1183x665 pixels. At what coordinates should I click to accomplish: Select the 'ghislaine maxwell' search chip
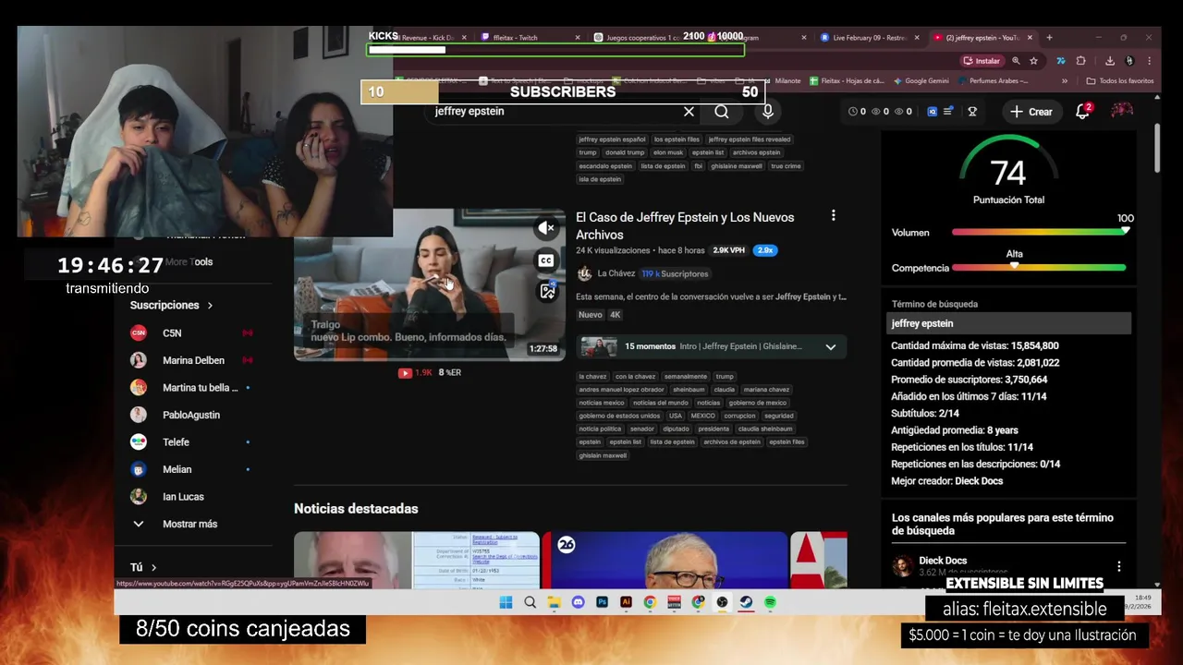point(737,166)
